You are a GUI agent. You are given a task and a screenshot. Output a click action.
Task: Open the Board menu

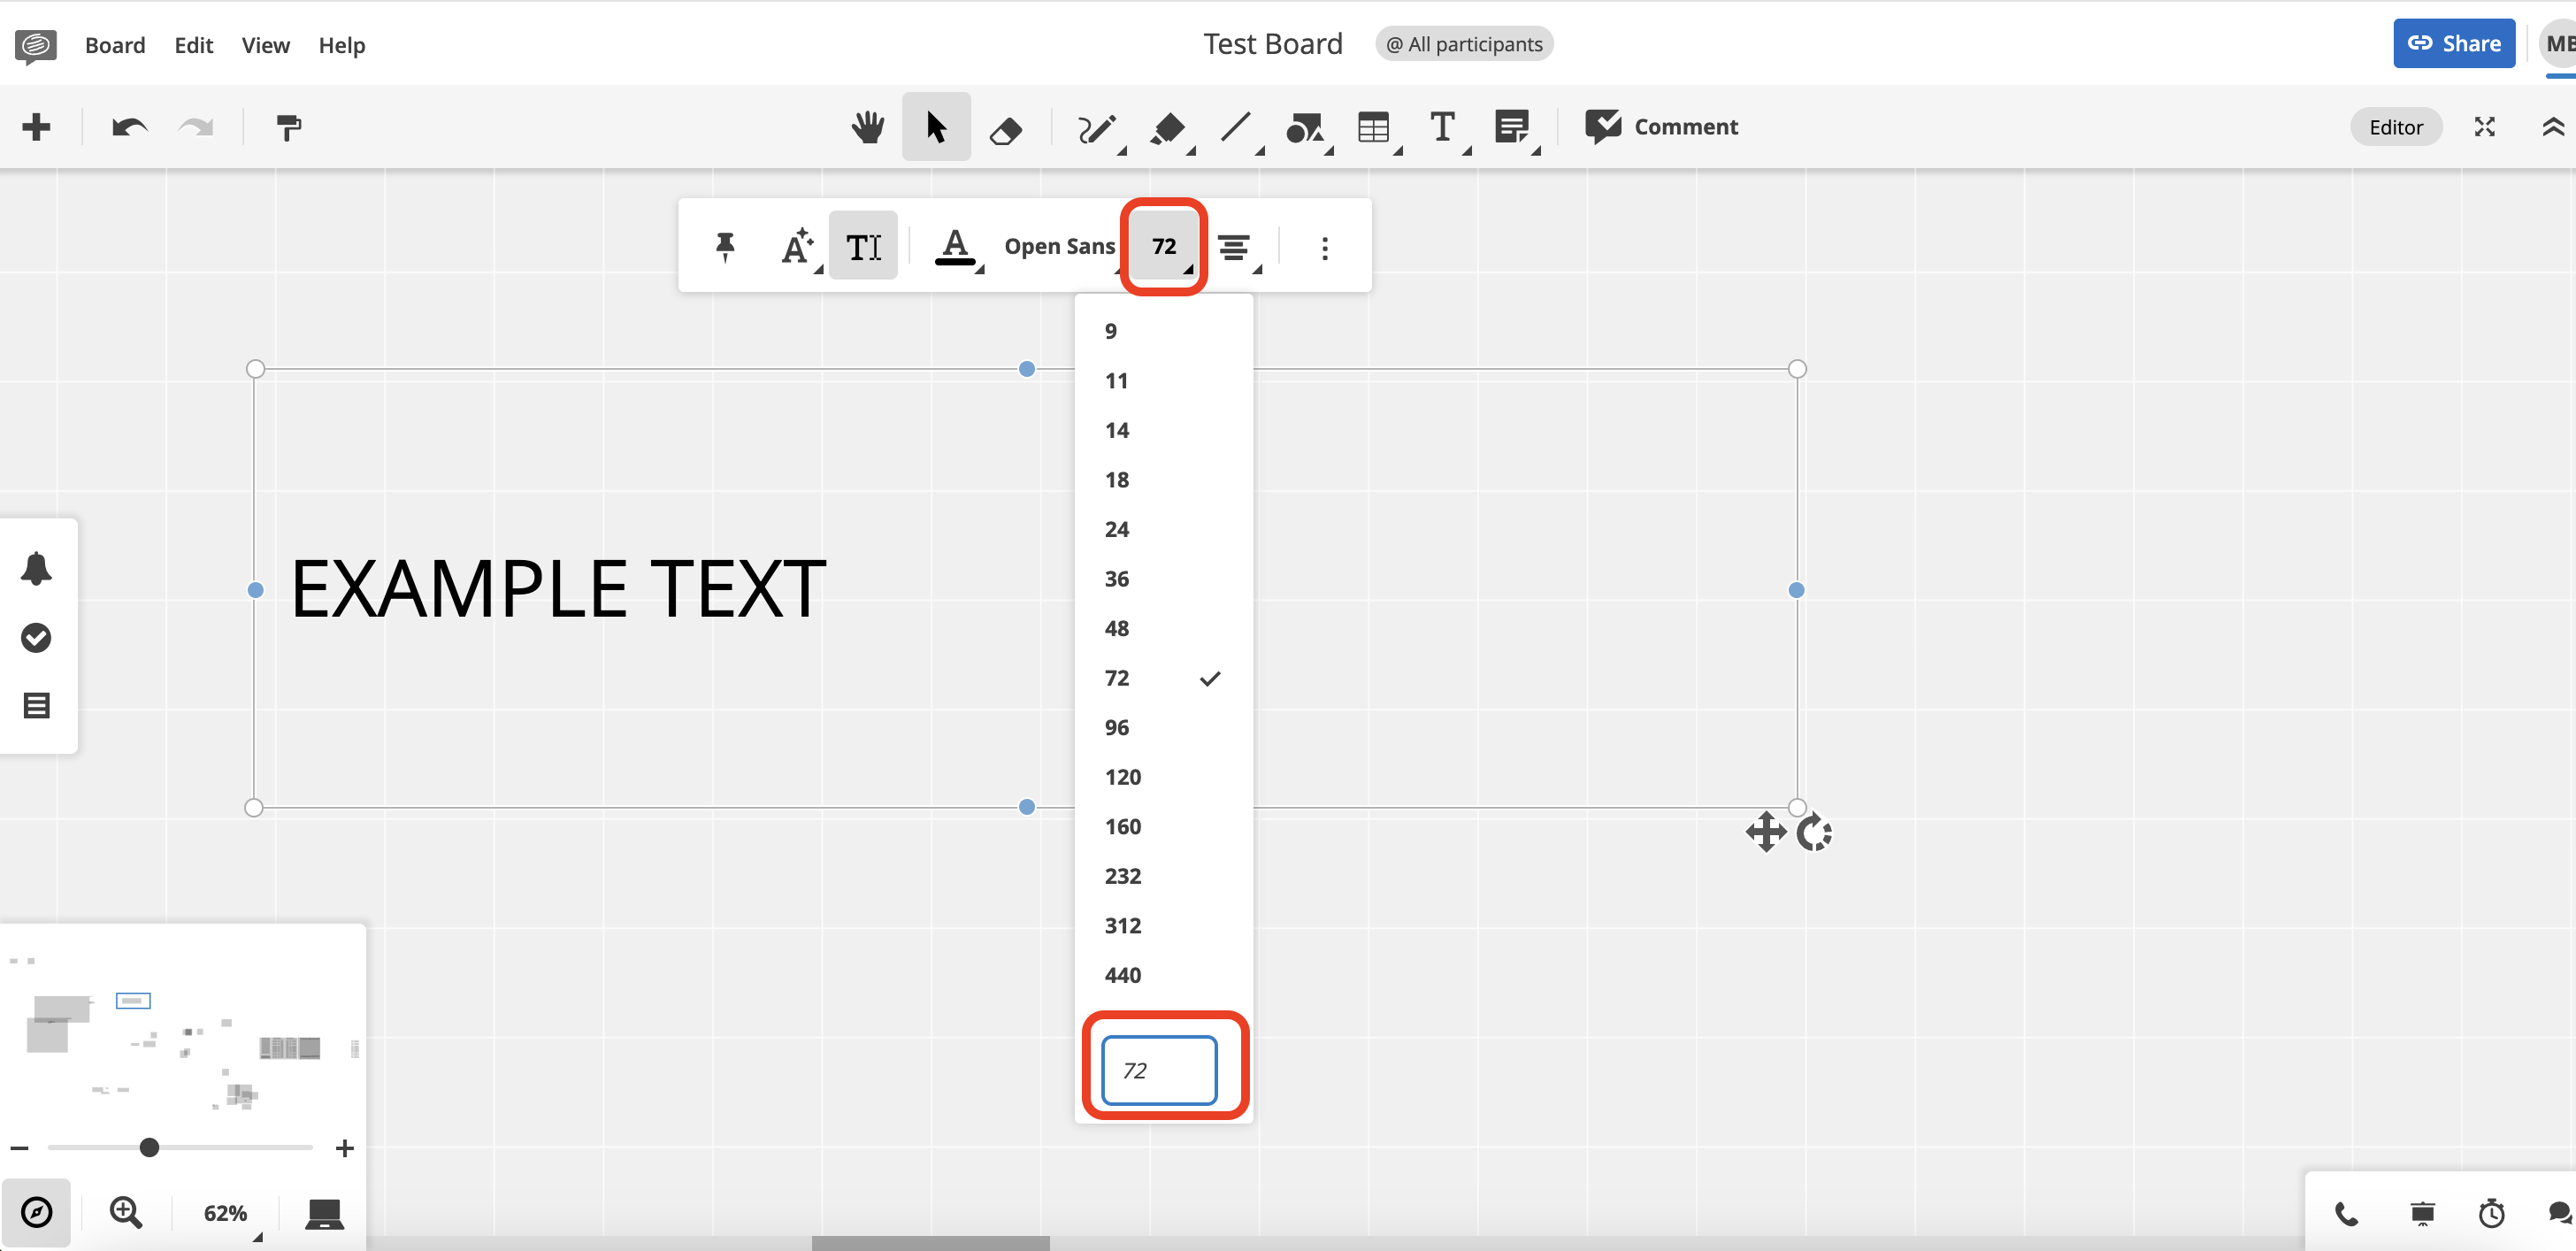coord(115,45)
